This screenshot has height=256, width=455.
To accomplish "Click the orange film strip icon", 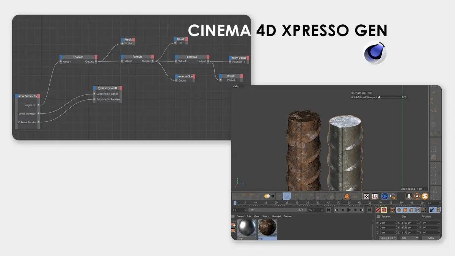I will [x=438, y=210].
